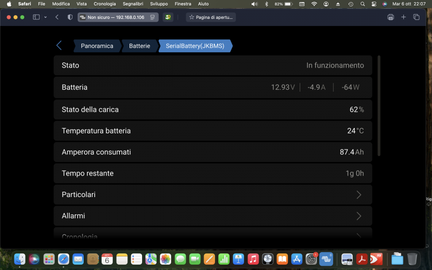Click the address bar showing 192.168.0.106
Image resolution: width=432 pixels, height=270 pixels.
click(x=118, y=17)
